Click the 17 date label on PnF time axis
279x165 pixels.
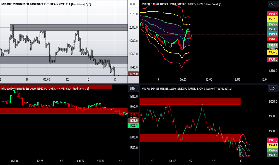pos(115,79)
